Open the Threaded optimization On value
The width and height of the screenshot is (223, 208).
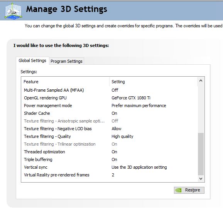pos(114,152)
